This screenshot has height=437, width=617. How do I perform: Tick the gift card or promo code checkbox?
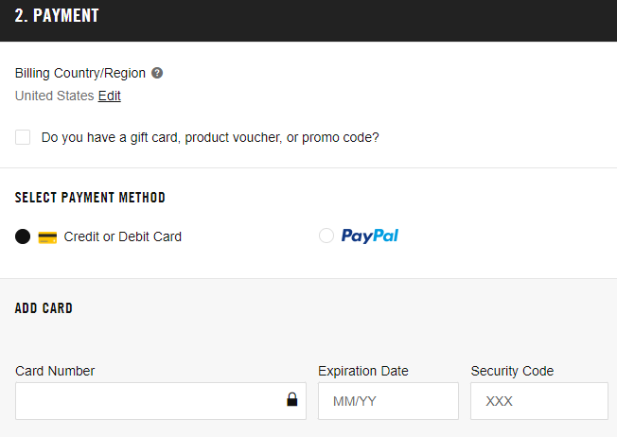(x=23, y=137)
